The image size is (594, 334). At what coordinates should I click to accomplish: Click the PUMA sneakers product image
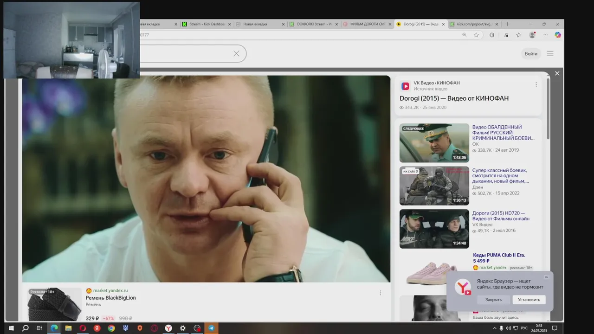tap(432, 273)
